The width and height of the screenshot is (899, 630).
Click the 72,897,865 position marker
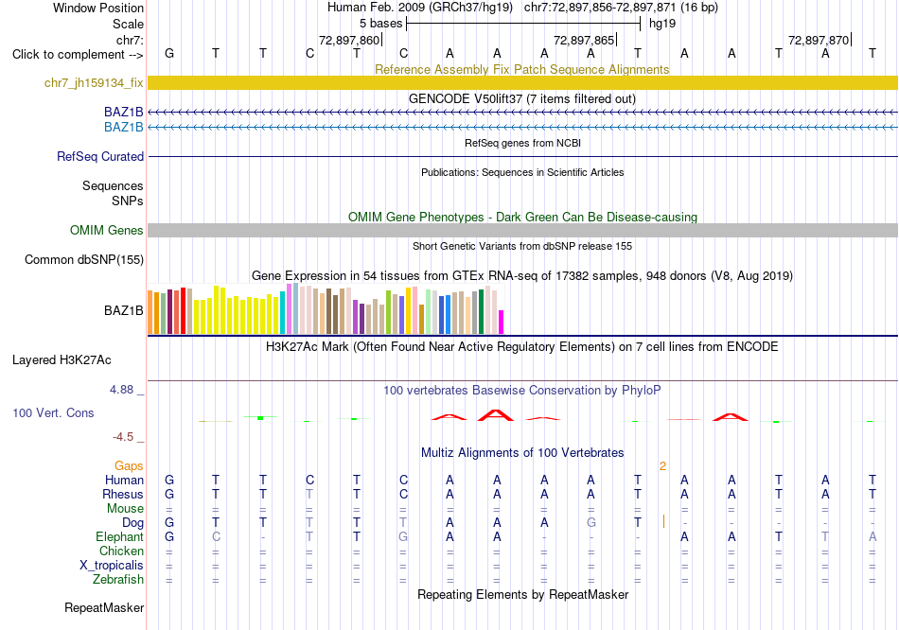point(585,40)
